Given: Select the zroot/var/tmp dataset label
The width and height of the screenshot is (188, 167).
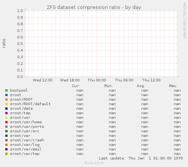Looking at the screenshot, I should (x=25, y=154).
